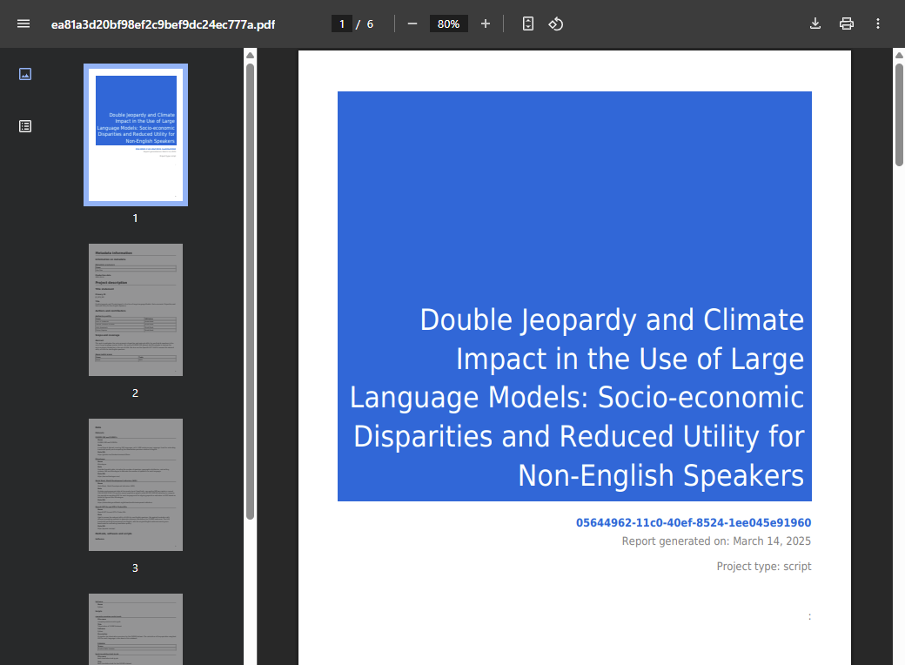Rotate the document counterclockwise
This screenshot has height=665, width=905.
556,24
